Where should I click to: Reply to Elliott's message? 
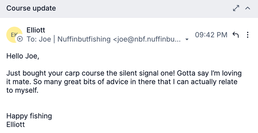(x=236, y=35)
